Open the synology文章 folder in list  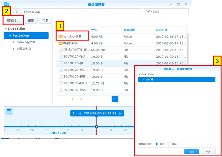73,37
